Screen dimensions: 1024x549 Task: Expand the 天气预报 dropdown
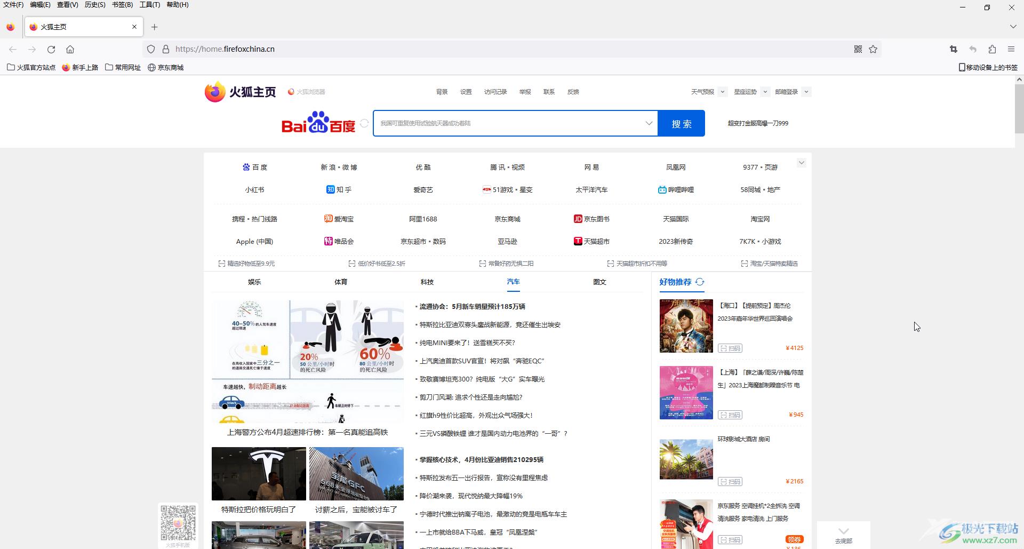(x=722, y=92)
